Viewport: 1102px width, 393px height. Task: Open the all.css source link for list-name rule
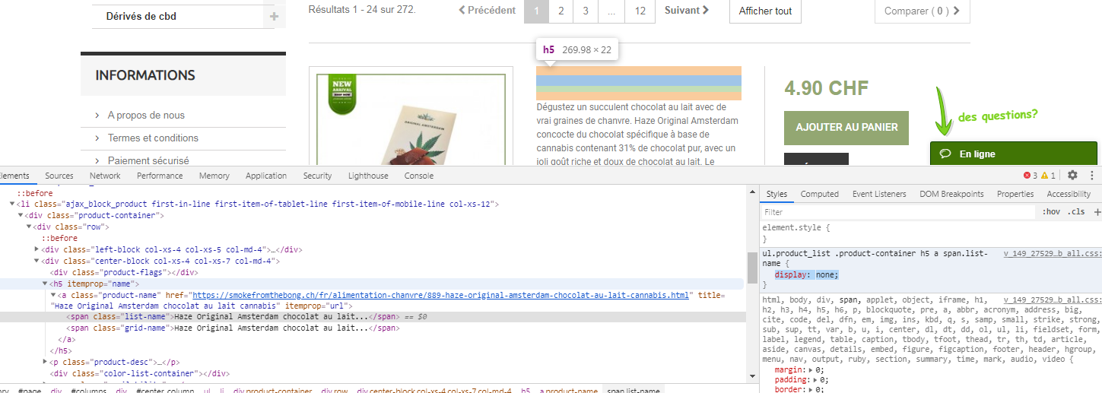[x=1052, y=253]
